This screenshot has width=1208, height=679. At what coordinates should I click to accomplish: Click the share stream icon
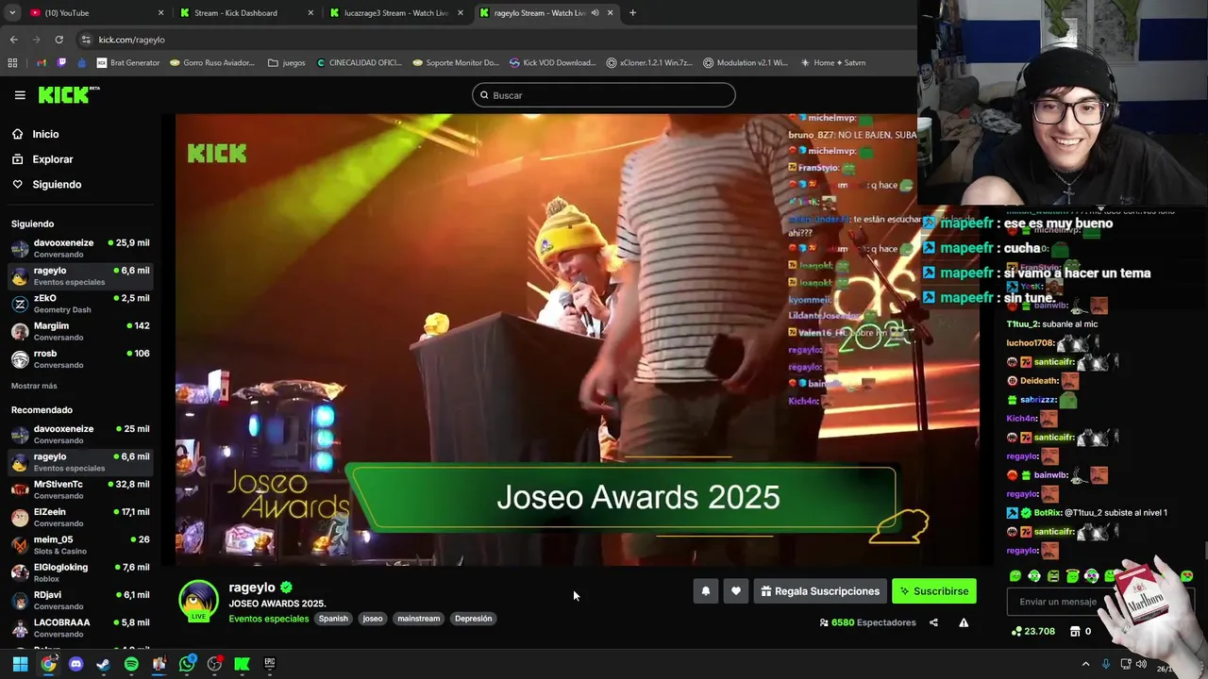[933, 622]
